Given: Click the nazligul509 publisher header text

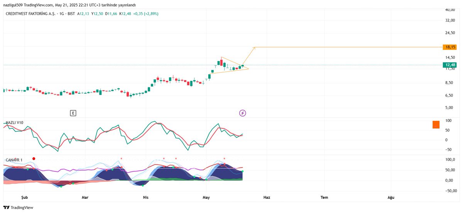Looking at the screenshot, I should click(14, 5).
